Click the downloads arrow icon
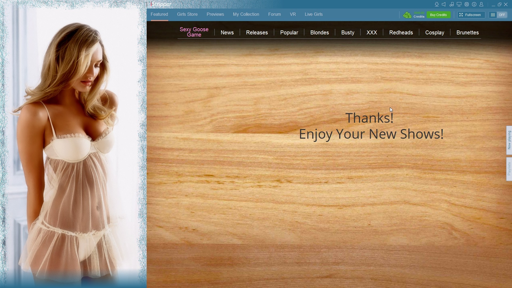The width and height of the screenshot is (512, 288). (437, 4)
